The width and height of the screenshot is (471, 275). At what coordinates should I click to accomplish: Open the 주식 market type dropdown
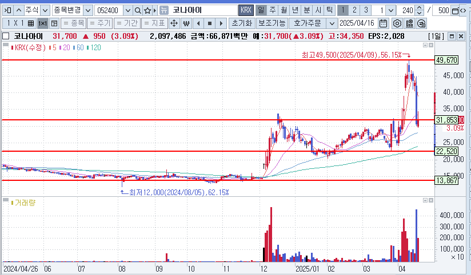[x=45, y=10]
